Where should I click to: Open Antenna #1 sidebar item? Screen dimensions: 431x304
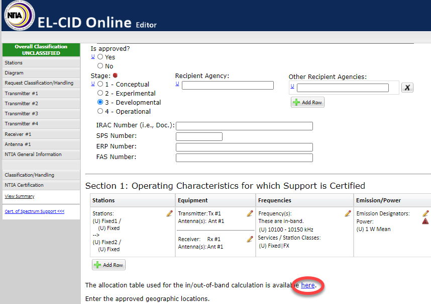pos(18,144)
